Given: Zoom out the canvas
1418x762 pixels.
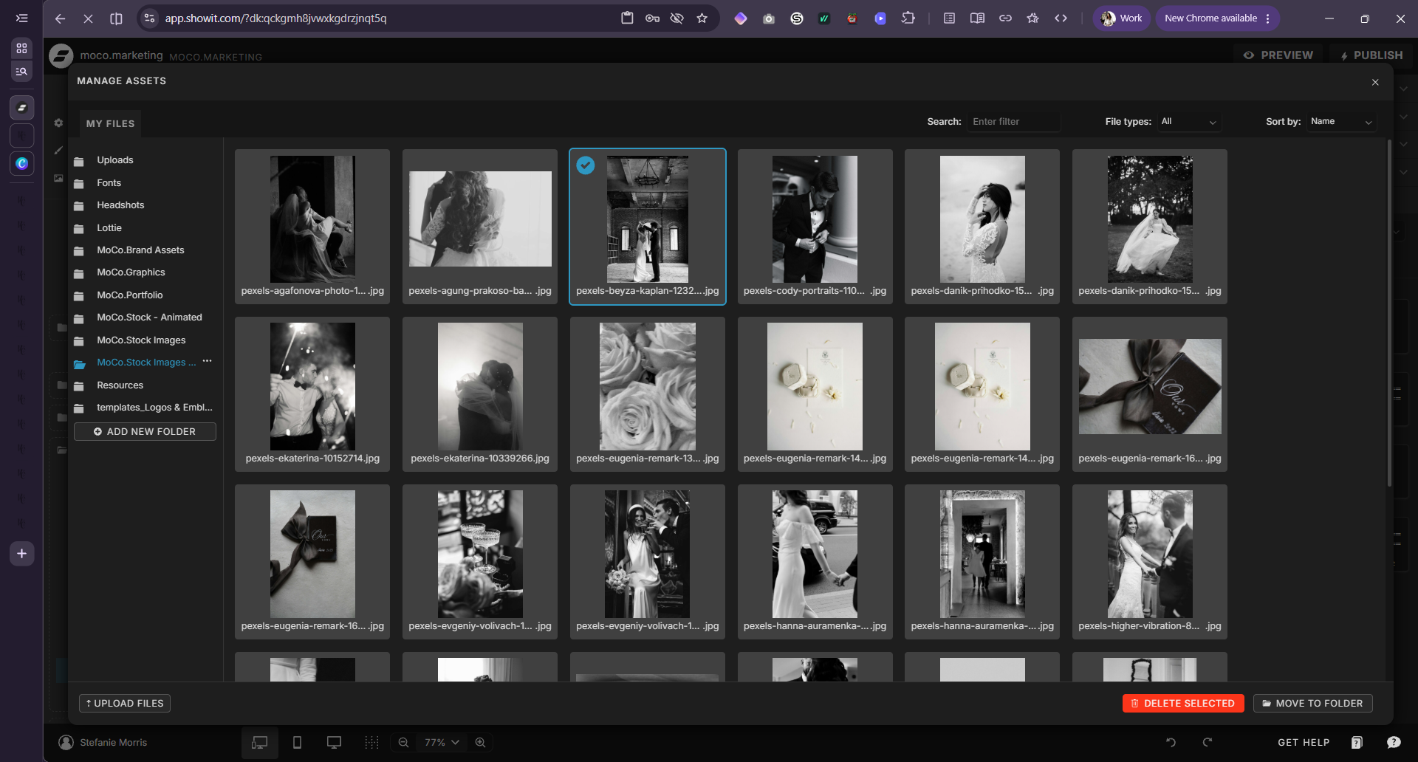Looking at the screenshot, I should (403, 743).
